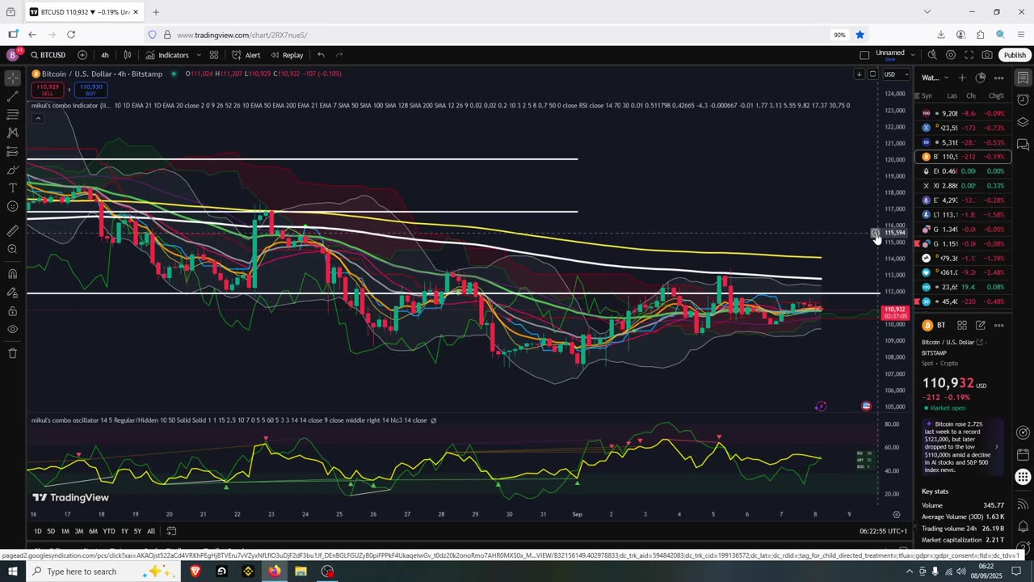Open the Watchlist name dropdown
This screenshot has height=582, width=1034.
935,78
